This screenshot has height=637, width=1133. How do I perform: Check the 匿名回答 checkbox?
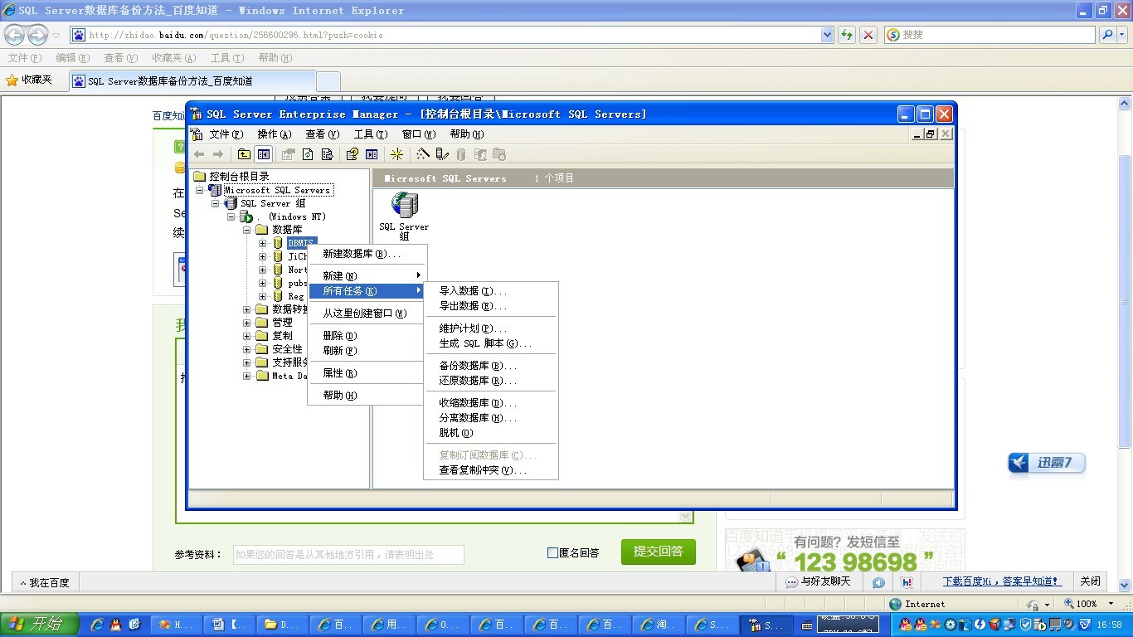552,553
